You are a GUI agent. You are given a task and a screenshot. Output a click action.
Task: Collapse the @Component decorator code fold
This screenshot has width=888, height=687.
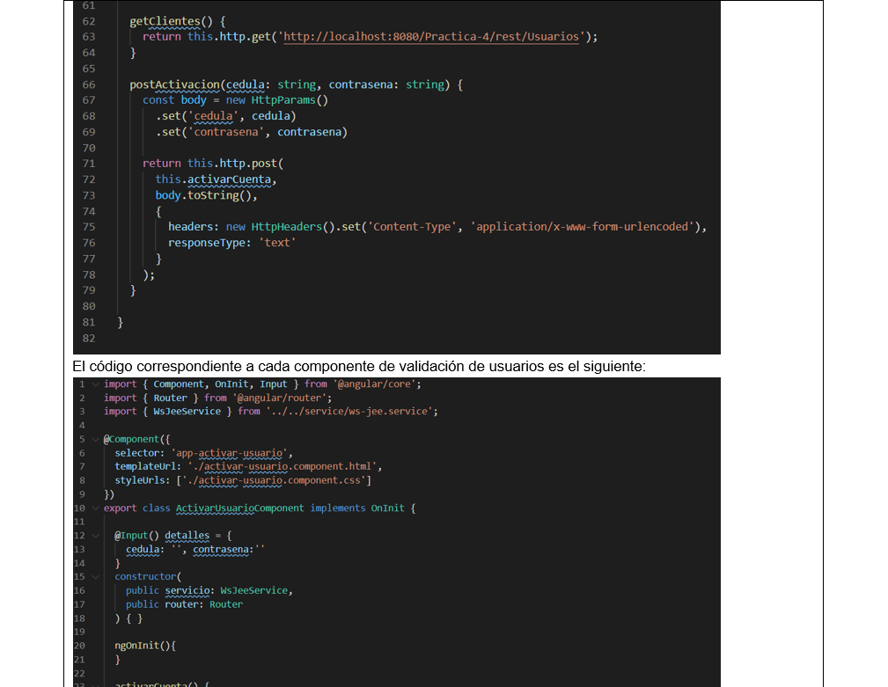click(97, 439)
